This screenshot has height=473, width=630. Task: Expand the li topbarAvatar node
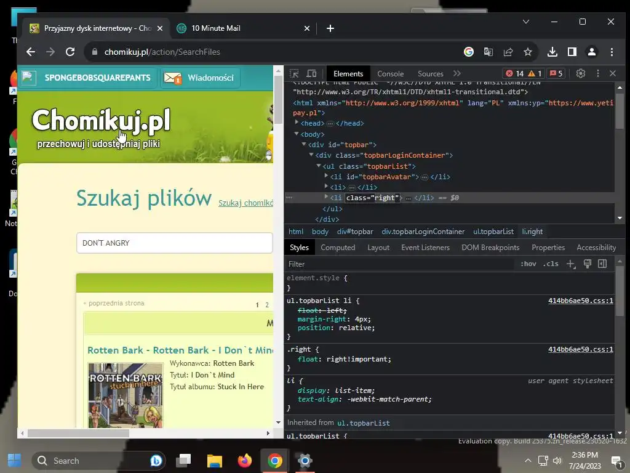(326, 176)
